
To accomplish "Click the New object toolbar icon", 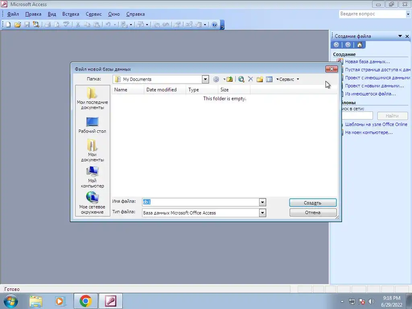I will click(x=199, y=25).
